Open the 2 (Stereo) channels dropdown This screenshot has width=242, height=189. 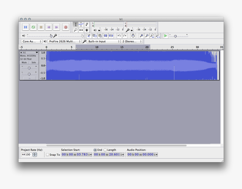[x=132, y=41]
